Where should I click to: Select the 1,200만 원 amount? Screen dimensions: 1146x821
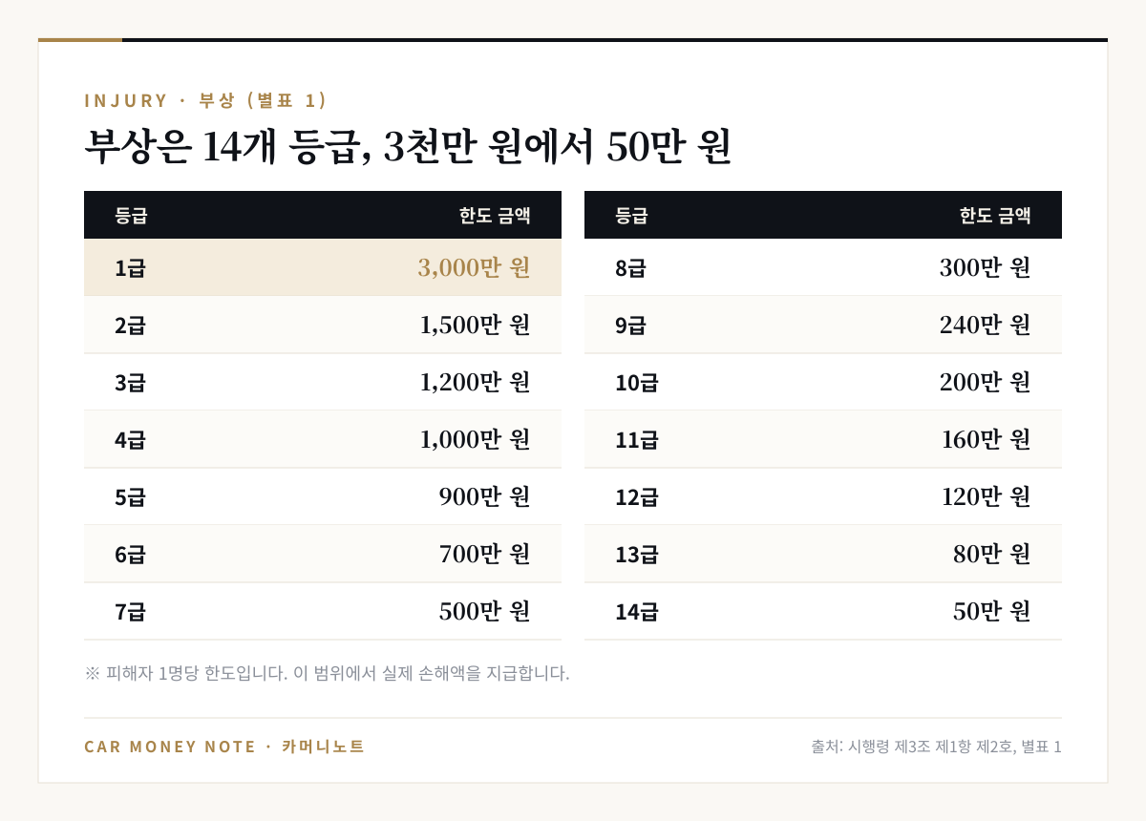[x=475, y=382]
